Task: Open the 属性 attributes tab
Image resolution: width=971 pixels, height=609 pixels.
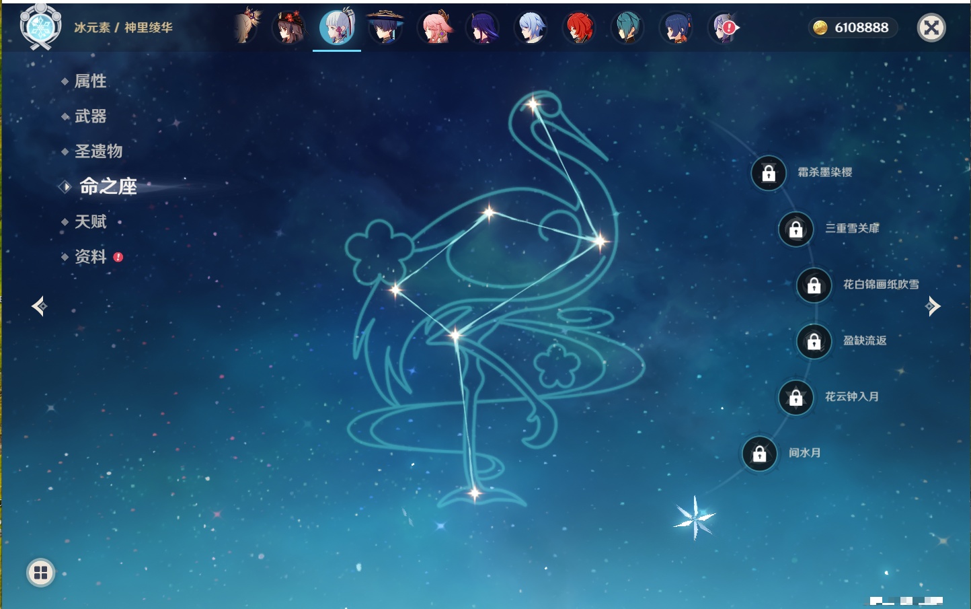Action: click(90, 81)
